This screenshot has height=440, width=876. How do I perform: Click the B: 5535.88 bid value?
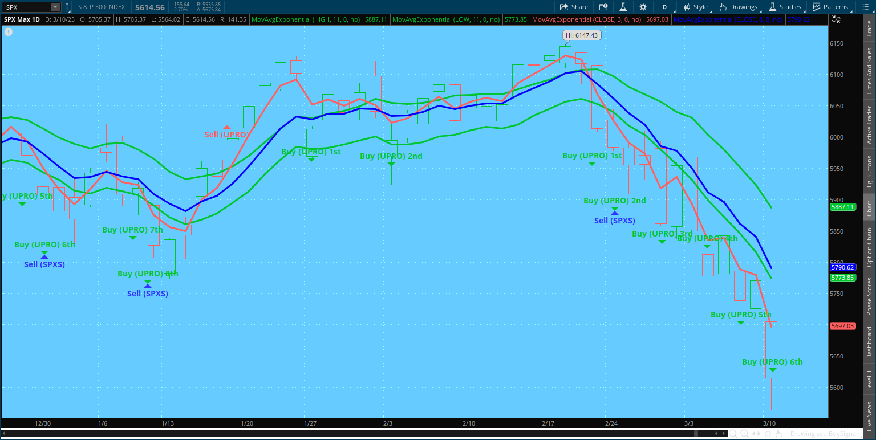[208, 5]
